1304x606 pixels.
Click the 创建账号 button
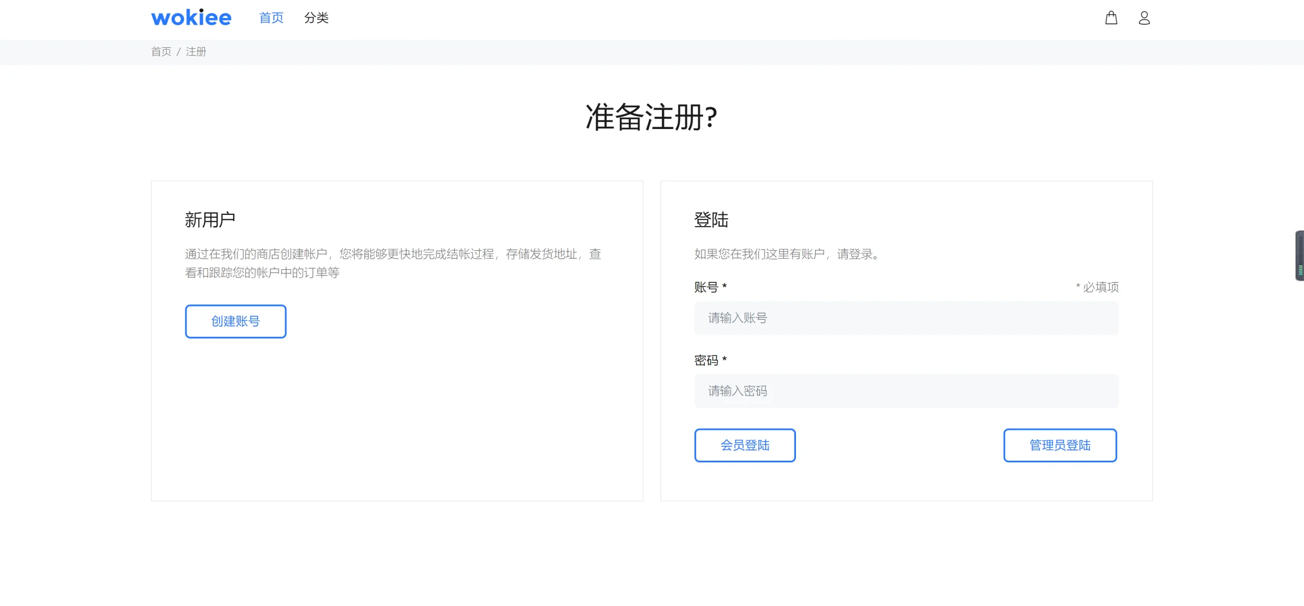tap(235, 321)
